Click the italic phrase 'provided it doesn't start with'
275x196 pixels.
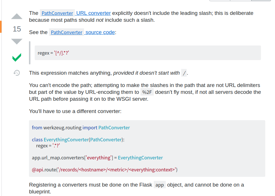146,73
